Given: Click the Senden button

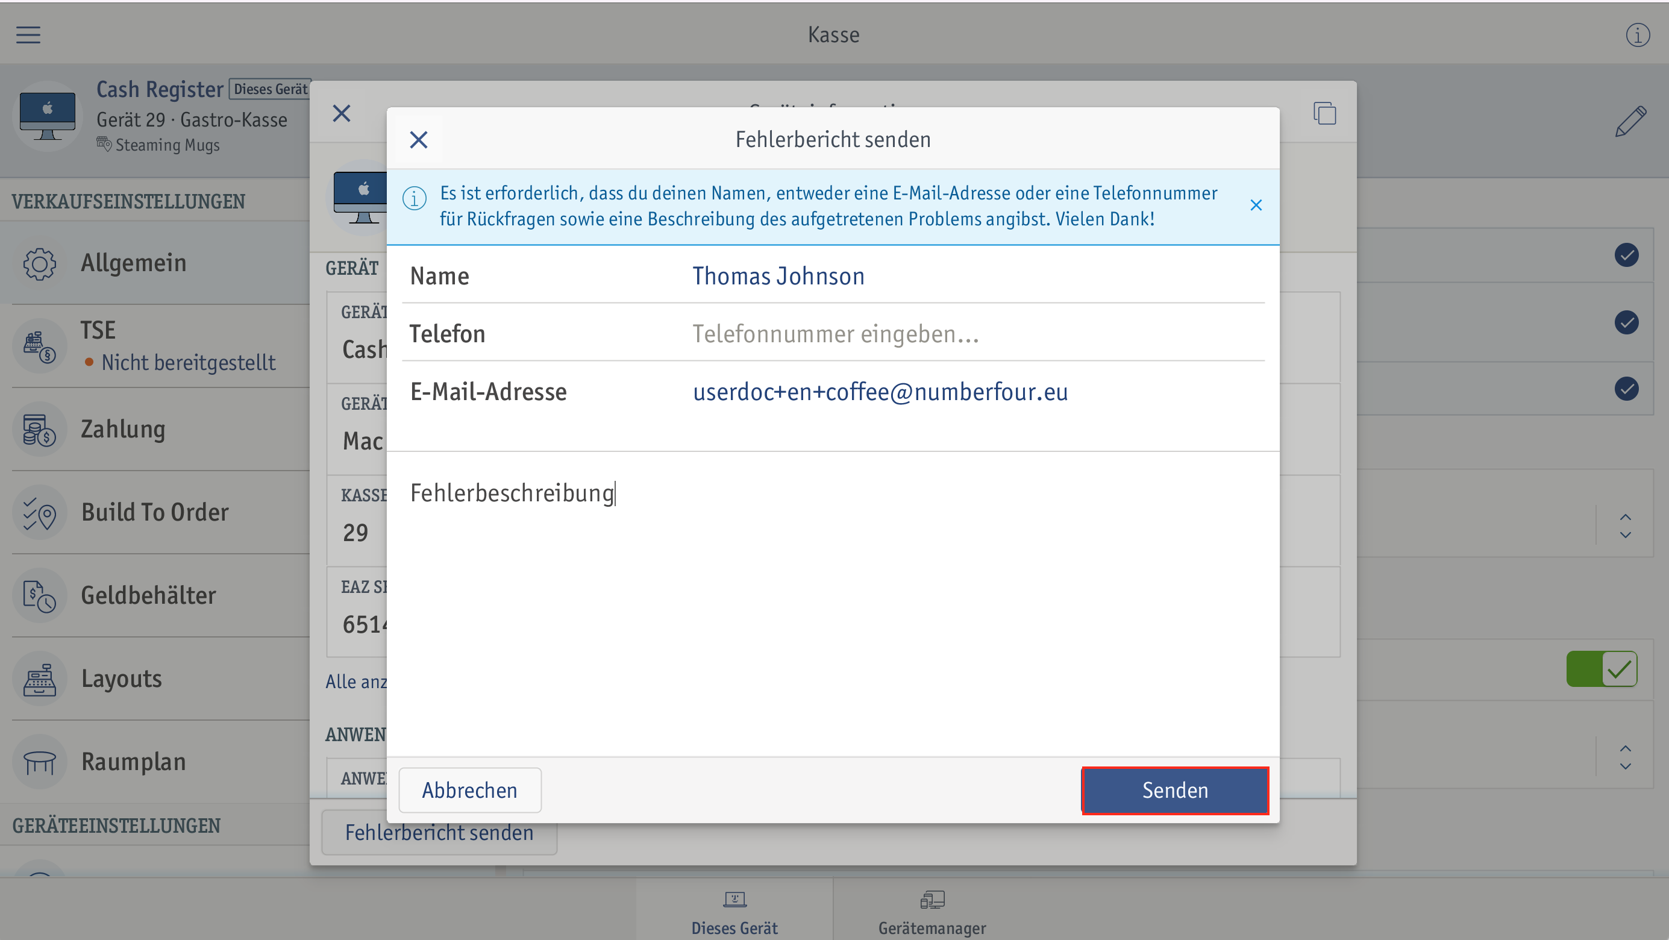Looking at the screenshot, I should point(1175,790).
